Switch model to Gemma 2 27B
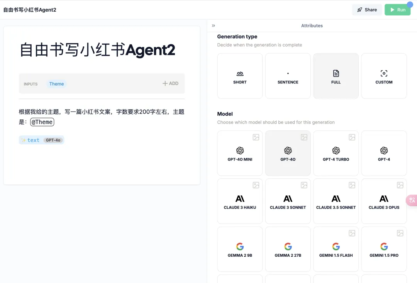 click(x=288, y=249)
